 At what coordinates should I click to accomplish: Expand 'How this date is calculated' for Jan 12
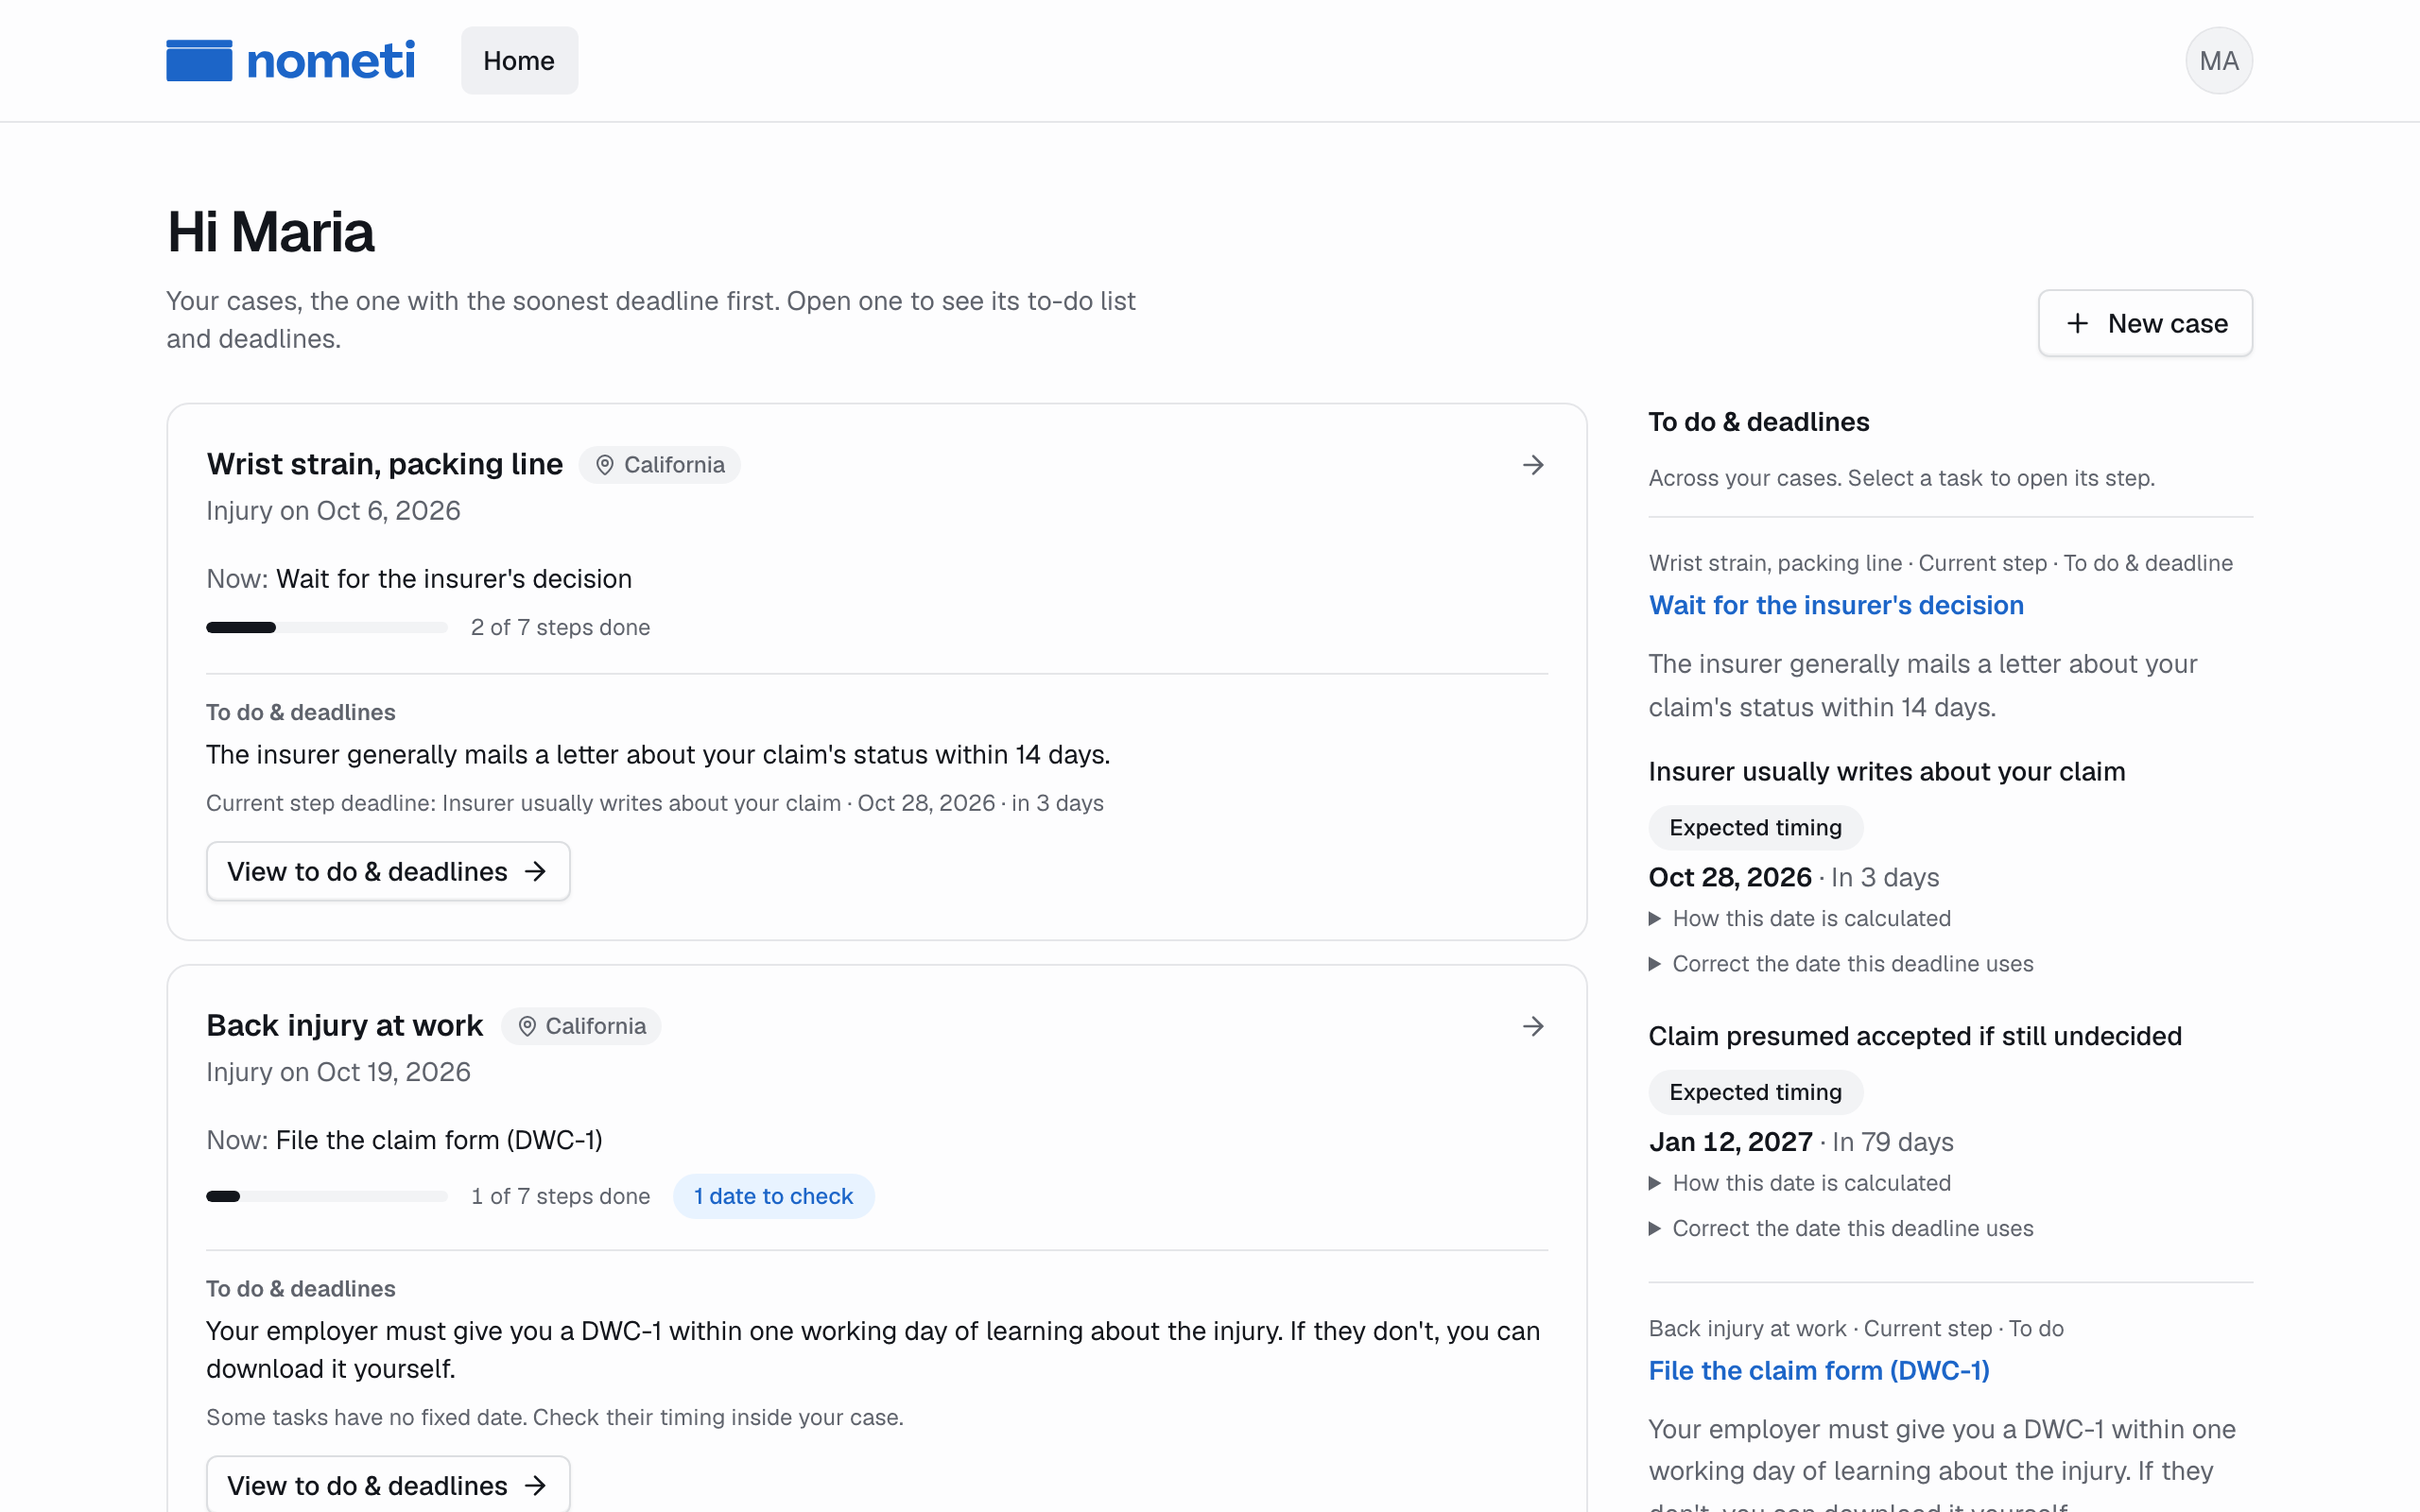pos(1800,1183)
